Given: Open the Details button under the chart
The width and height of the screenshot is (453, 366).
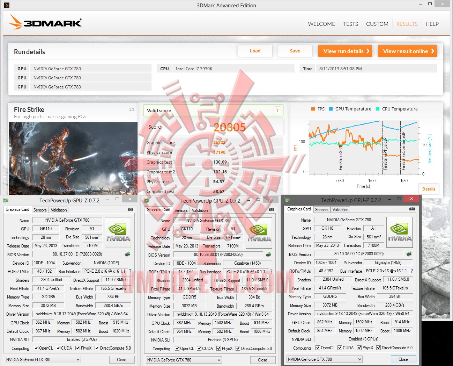Looking at the screenshot, I should click(x=429, y=189).
